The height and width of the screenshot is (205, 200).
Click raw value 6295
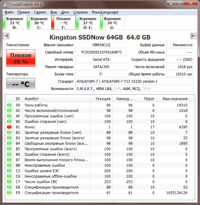point(183,127)
